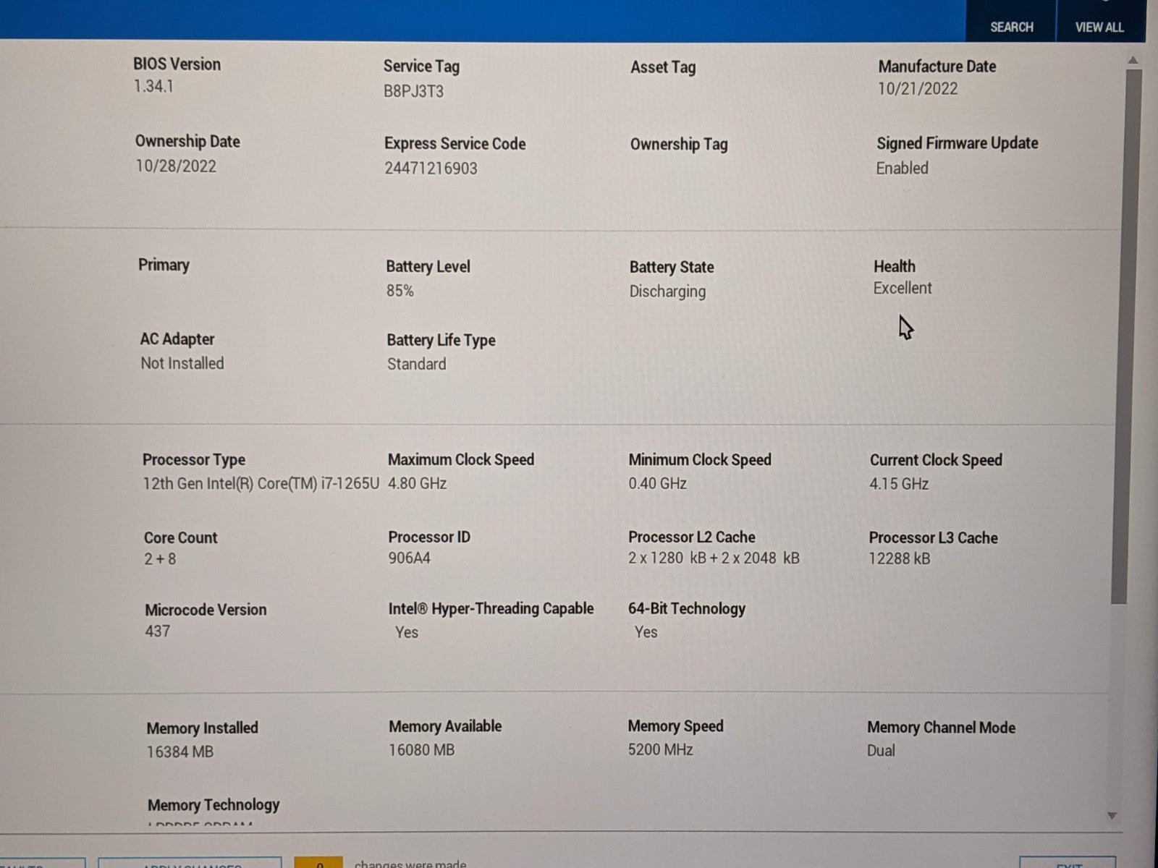Open the SEARCH option in top bar

(x=1011, y=27)
